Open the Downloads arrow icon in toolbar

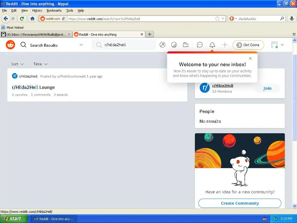point(292,19)
